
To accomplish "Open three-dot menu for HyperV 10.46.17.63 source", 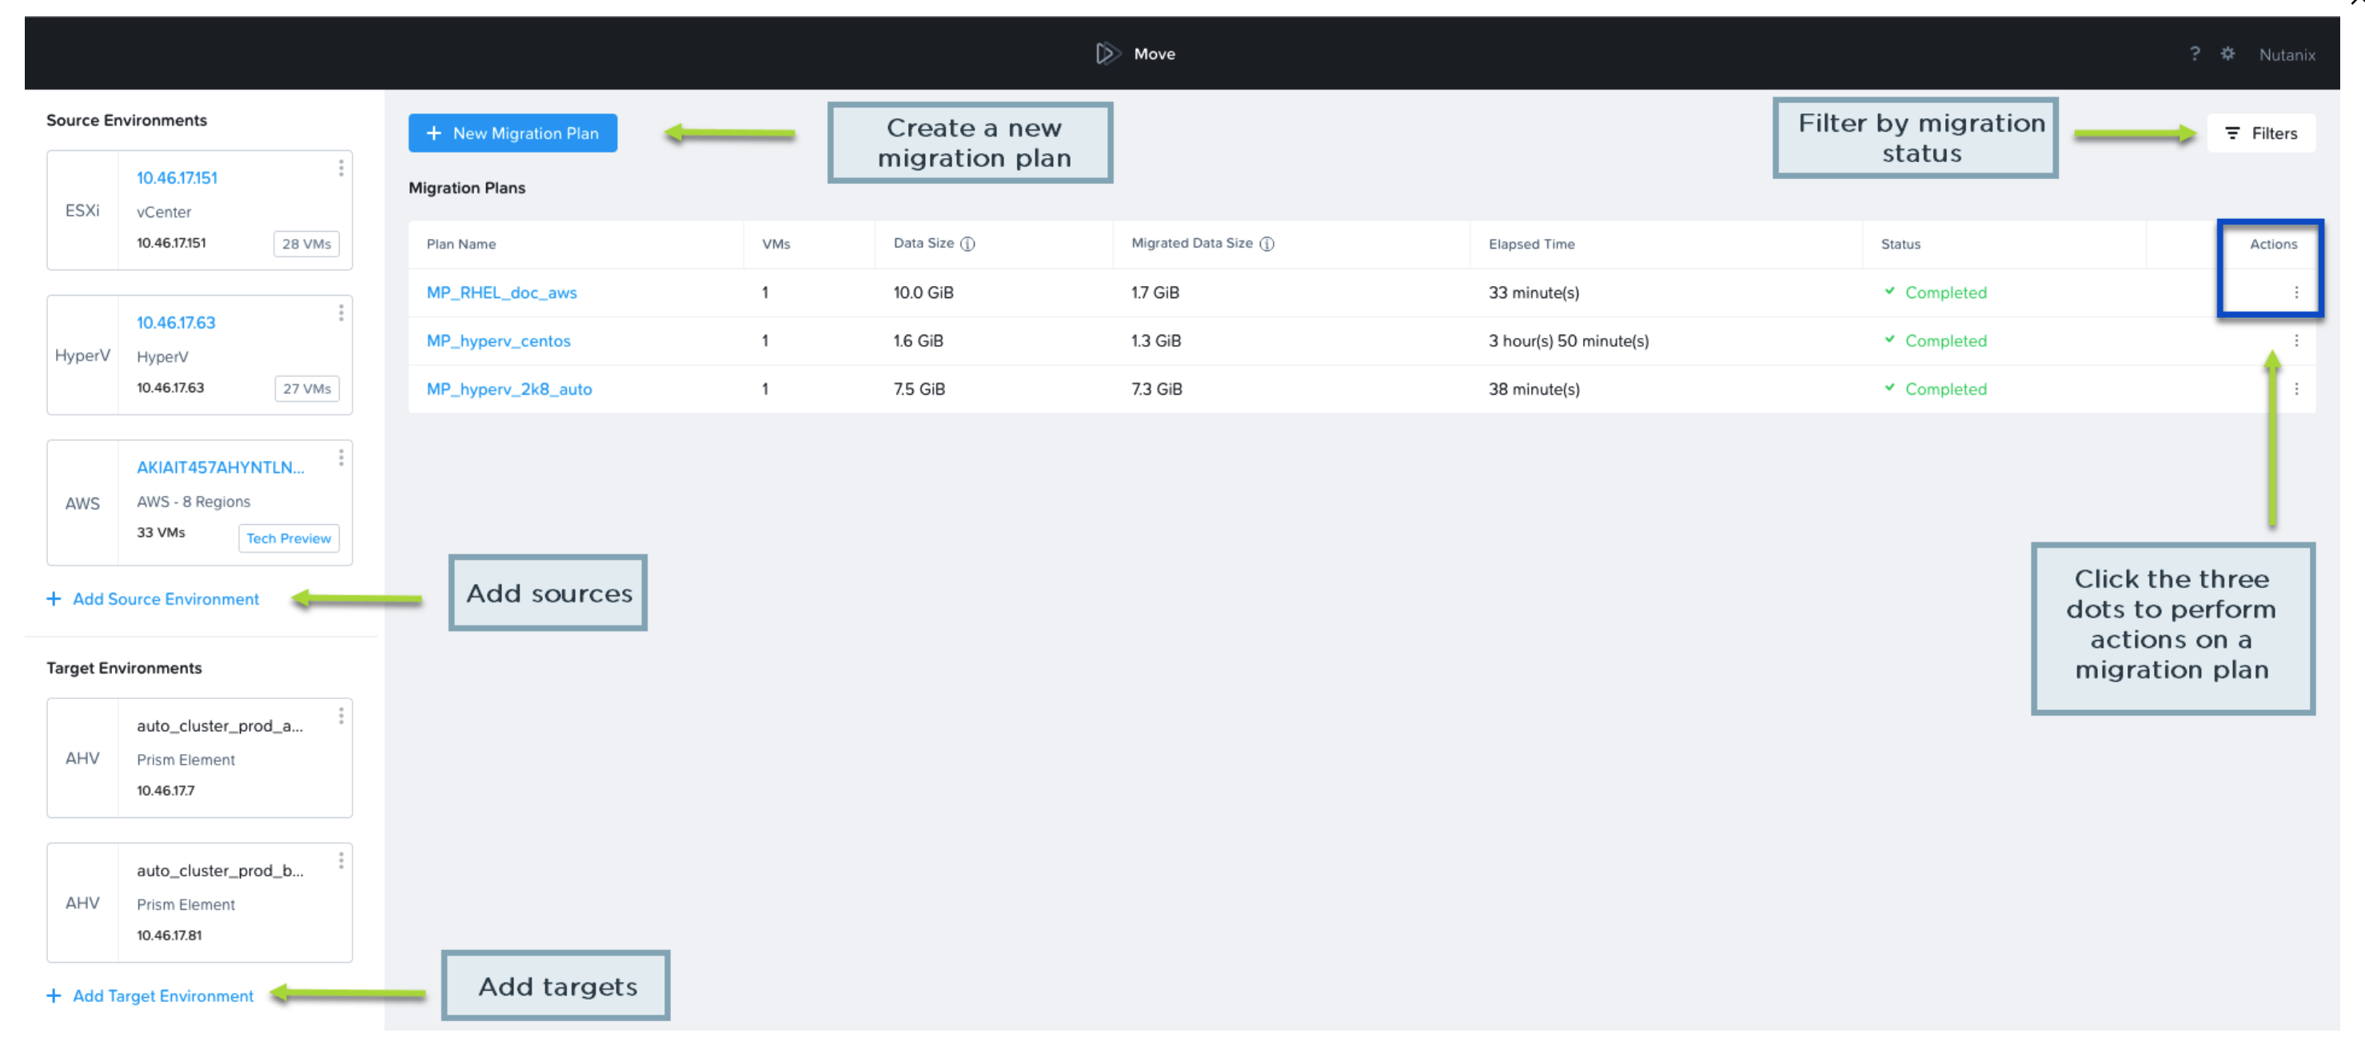I will pyautogui.click(x=341, y=312).
